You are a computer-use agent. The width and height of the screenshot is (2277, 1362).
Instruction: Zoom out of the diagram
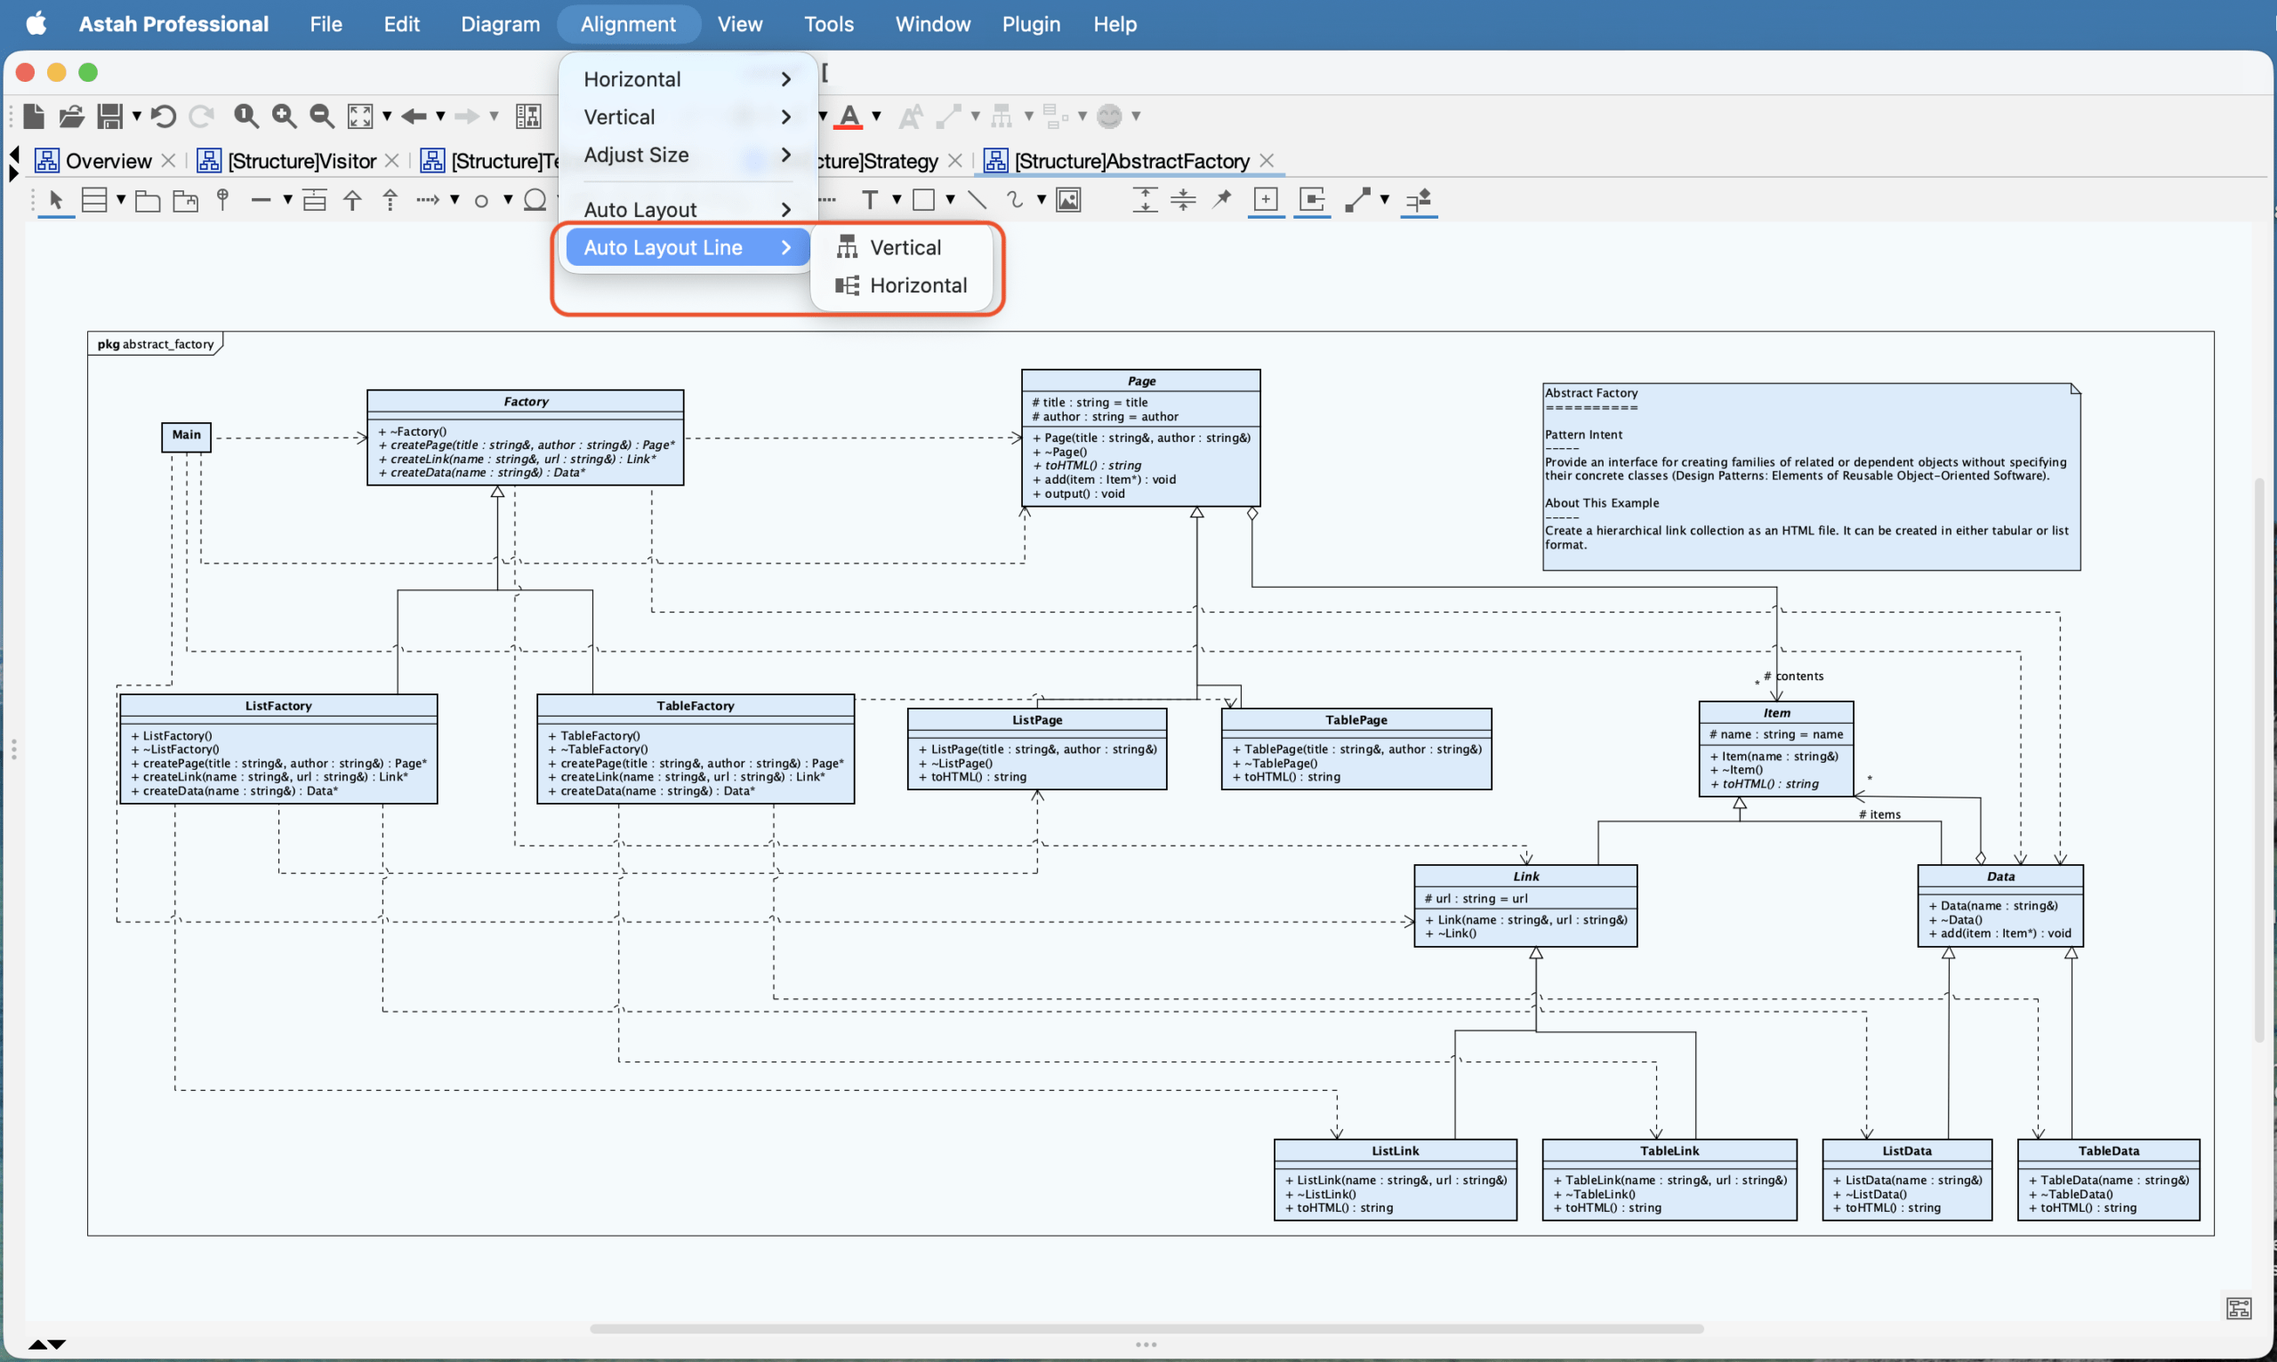[321, 116]
